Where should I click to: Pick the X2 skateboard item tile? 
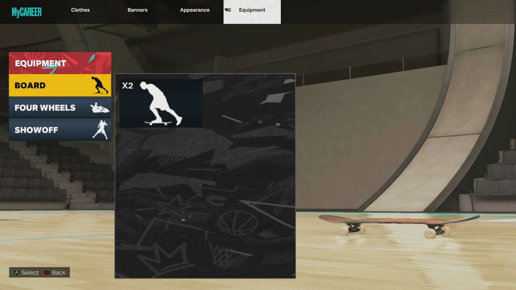click(161, 103)
